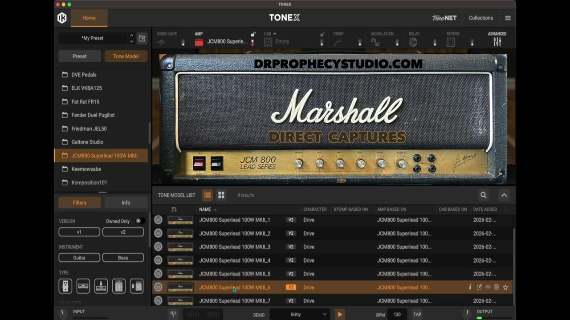Toggle the Amp power switch
The width and height of the screenshot is (570, 320).
(252, 43)
